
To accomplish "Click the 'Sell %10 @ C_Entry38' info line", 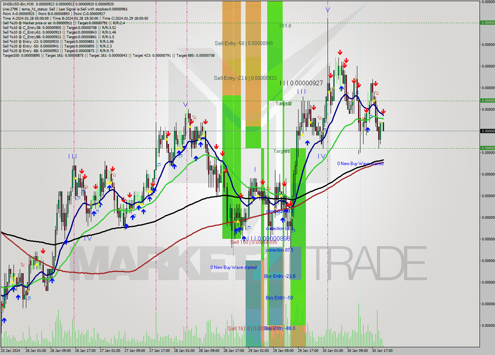I will click(59, 27).
